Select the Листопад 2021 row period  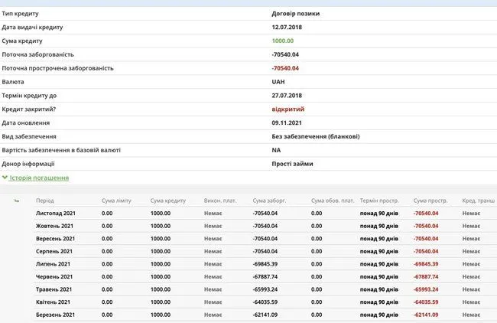click(56, 214)
